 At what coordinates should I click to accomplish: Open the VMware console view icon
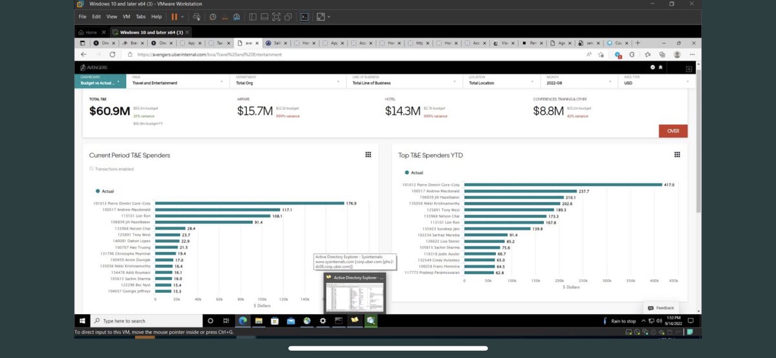pos(304,16)
